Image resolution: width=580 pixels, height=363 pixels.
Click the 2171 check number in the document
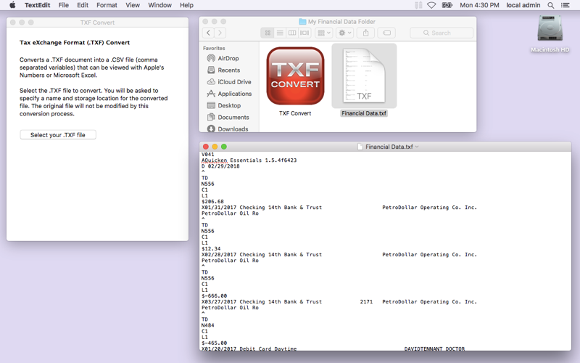tap(366, 301)
